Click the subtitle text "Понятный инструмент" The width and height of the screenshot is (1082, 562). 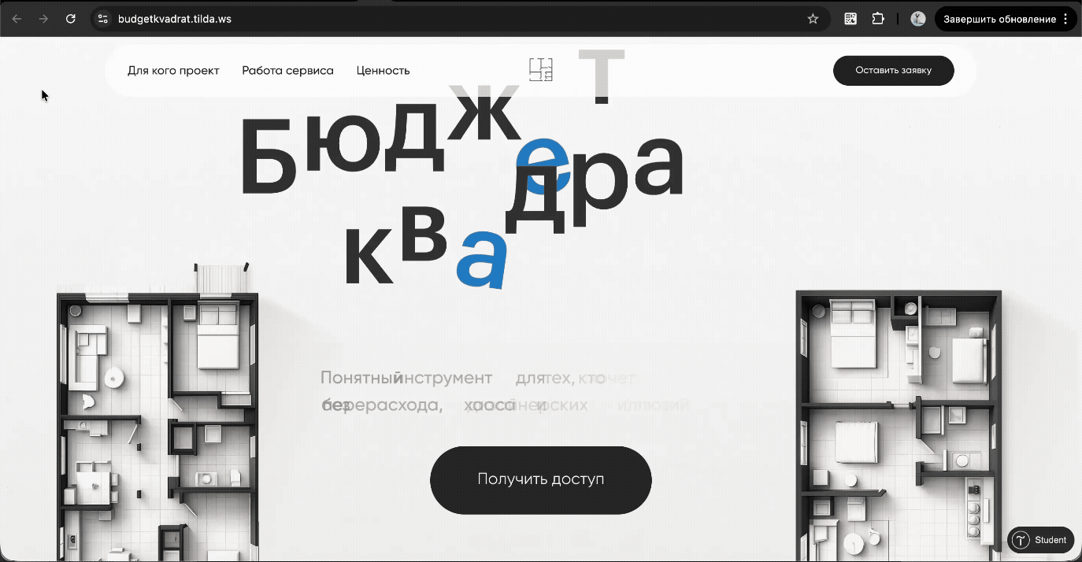pyautogui.click(x=406, y=379)
